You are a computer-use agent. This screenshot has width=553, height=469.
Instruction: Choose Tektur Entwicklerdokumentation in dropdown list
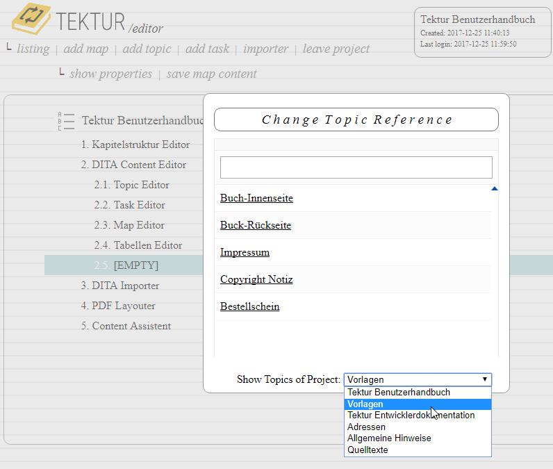tap(411, 415)
